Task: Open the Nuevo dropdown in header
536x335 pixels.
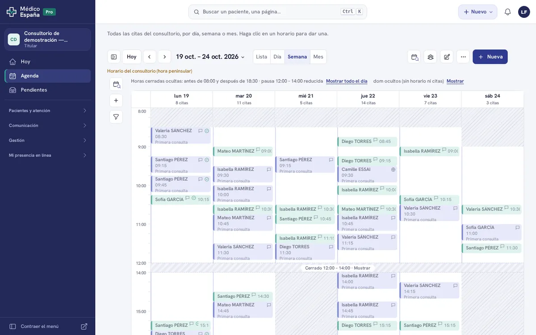Action: [x=477, y=12]
